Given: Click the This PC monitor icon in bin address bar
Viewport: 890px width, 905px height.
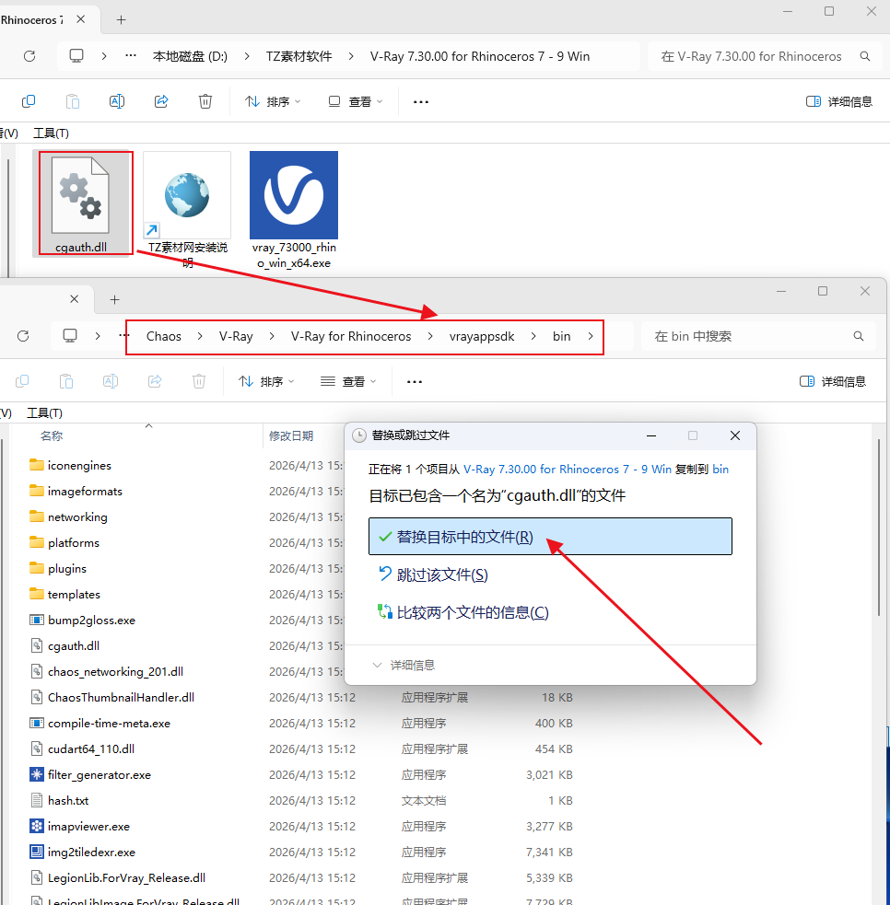Looking at the screenshot, I should pyautogui.click(x=70, y=336).
